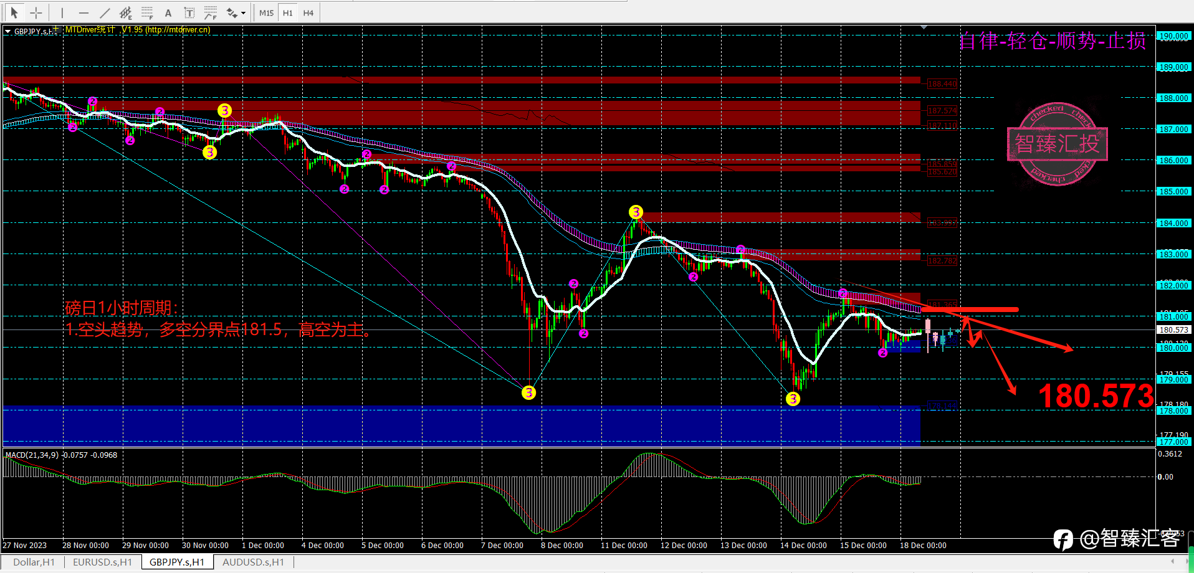Click the 28 Nov 00:00 time label
Screen dimensions: 1194x573
click(x=85, y=545)
